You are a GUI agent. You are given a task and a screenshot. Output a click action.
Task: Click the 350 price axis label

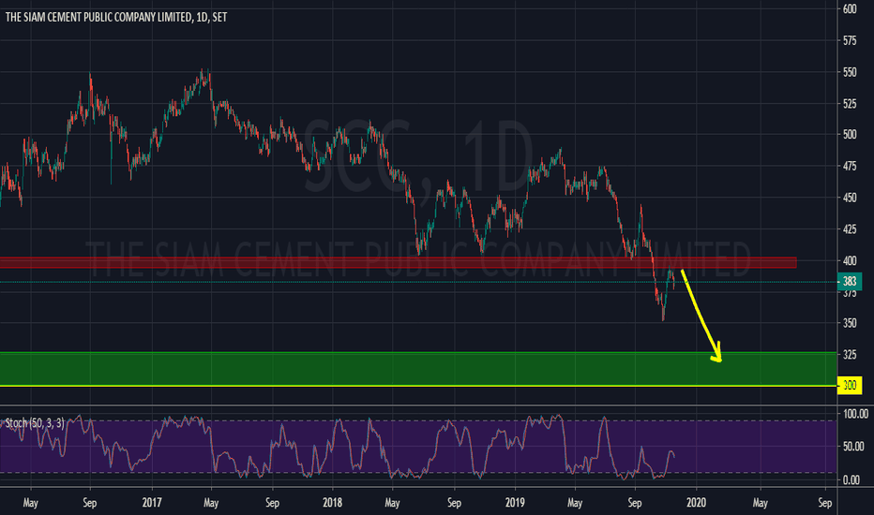(x=850, y=323)
